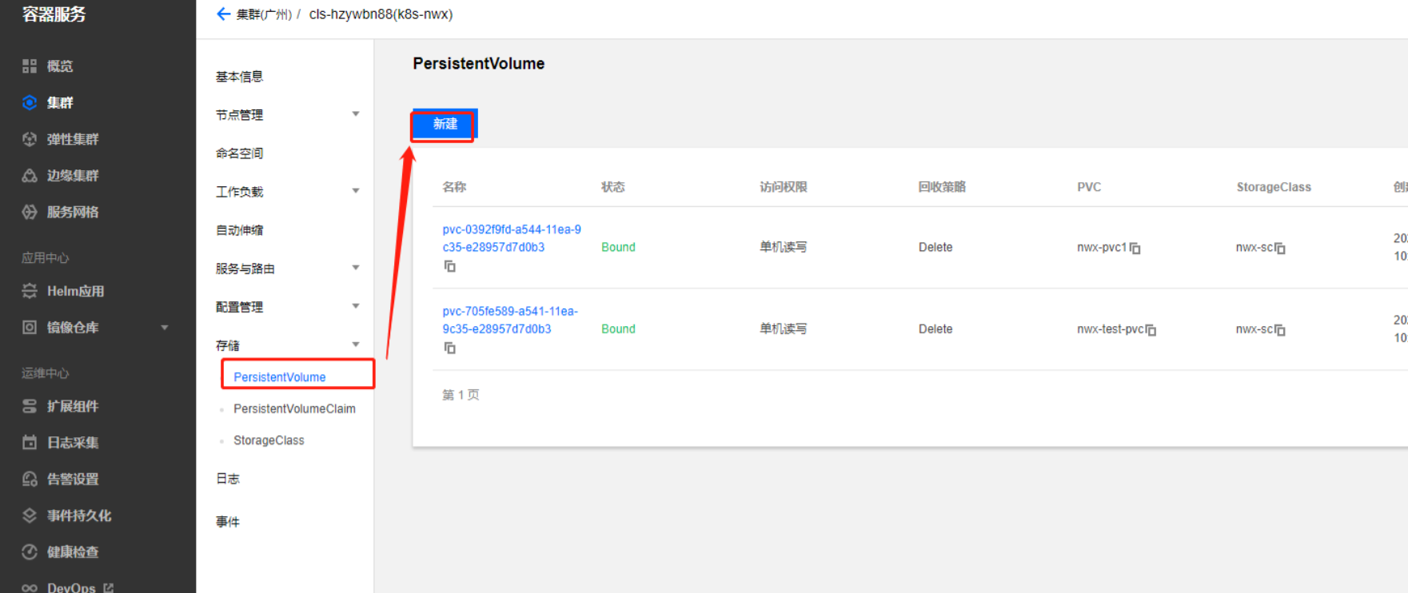Click Bound status of pvc-0392f9fd row
The image size is (1408, 593).
tap(618, 247)
